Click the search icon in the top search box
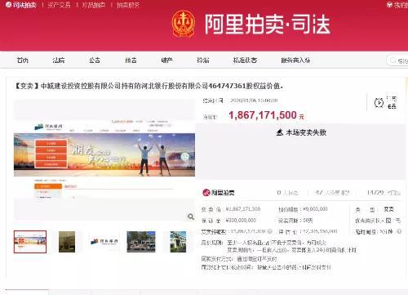 (392, 60)
